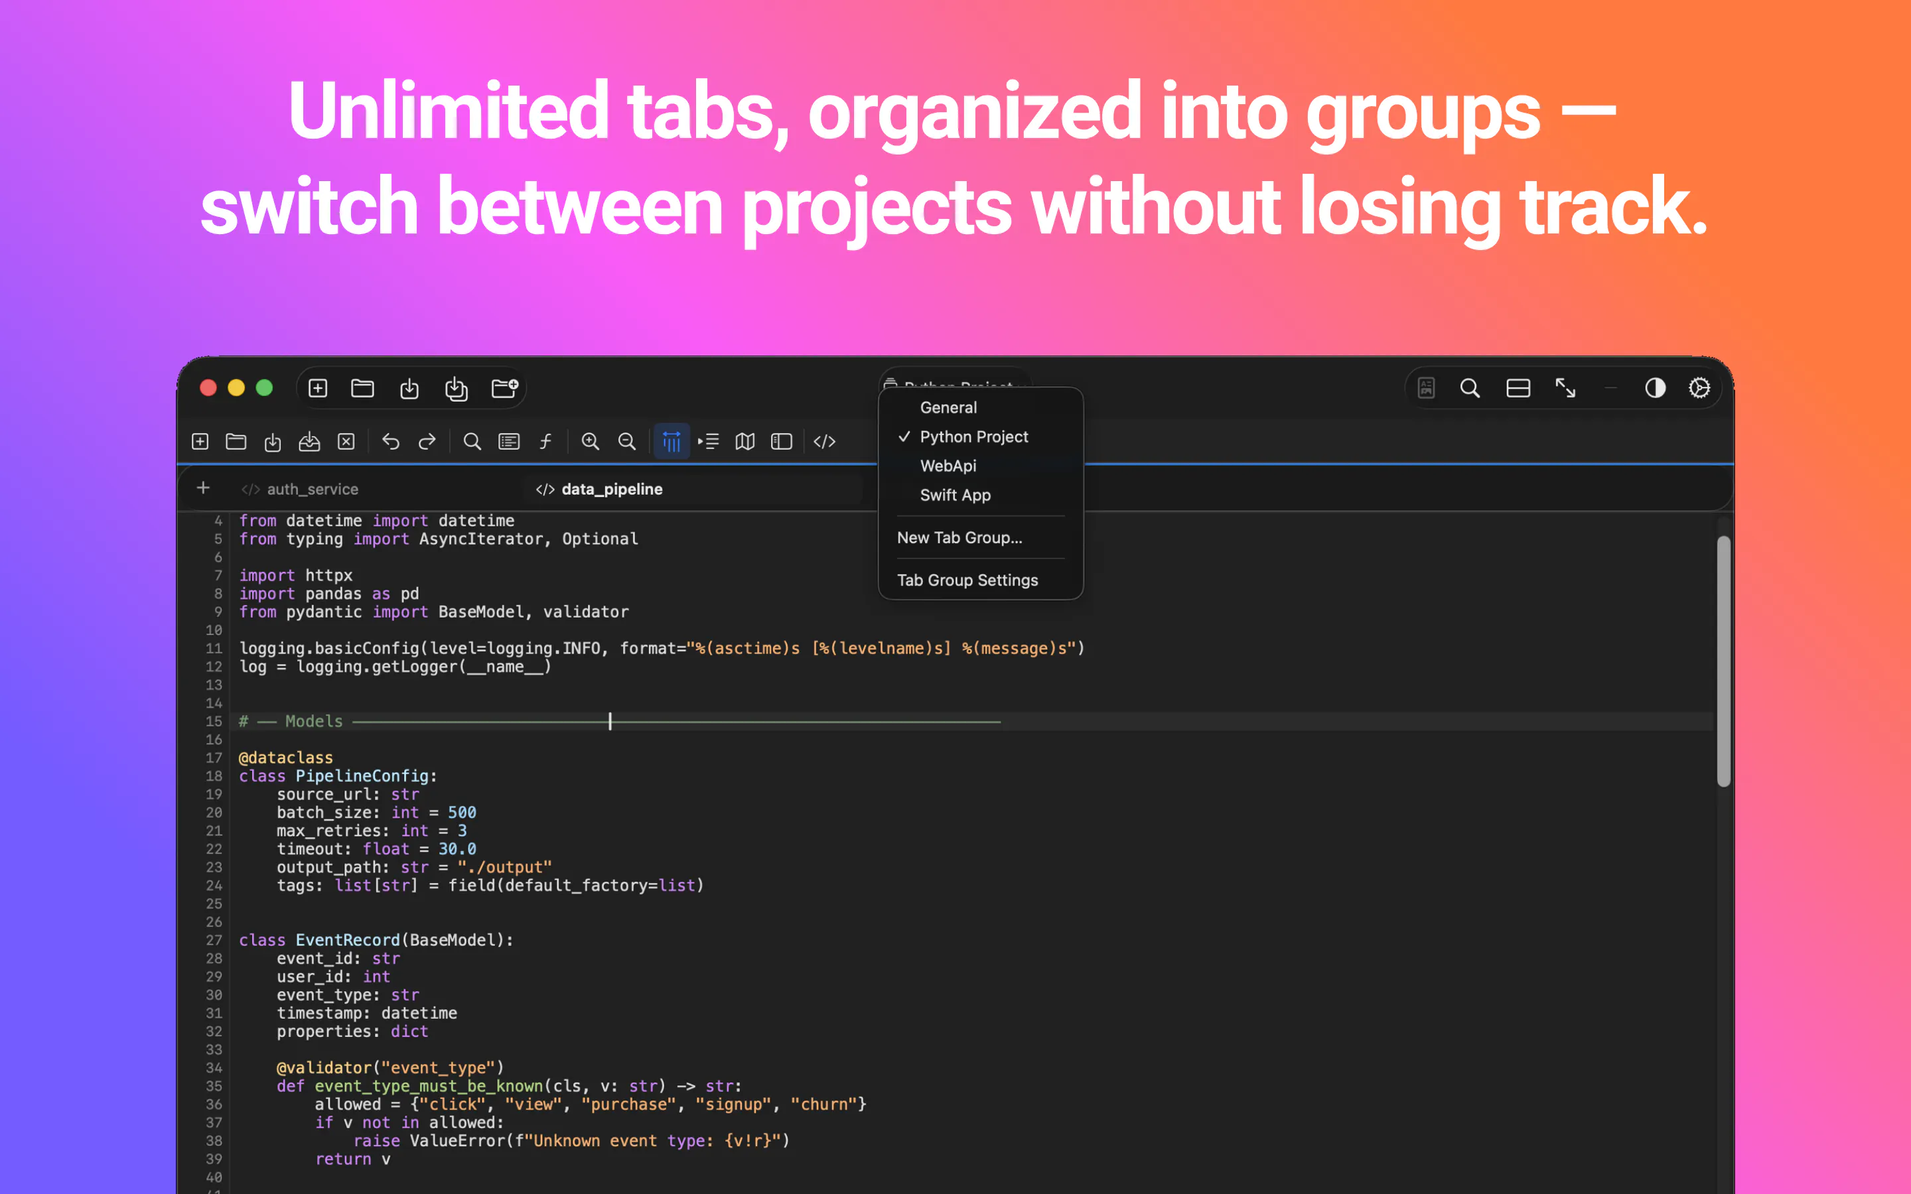Click the search magnifier in top right

pyautogui.click(x=1470, y=388)
